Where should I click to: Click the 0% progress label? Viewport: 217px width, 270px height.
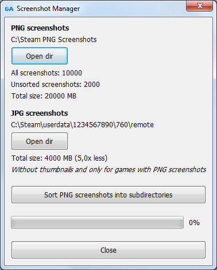click(x=194, y=223)
